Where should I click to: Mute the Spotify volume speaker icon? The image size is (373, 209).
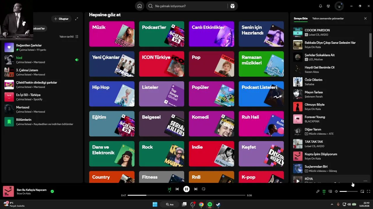(x=336, y=191)
